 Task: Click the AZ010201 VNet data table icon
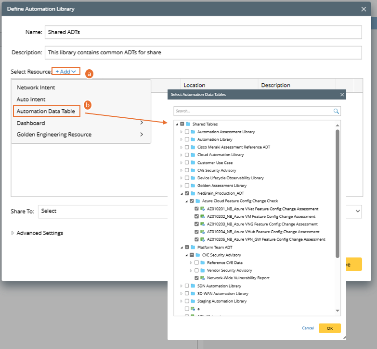[203, 209]
